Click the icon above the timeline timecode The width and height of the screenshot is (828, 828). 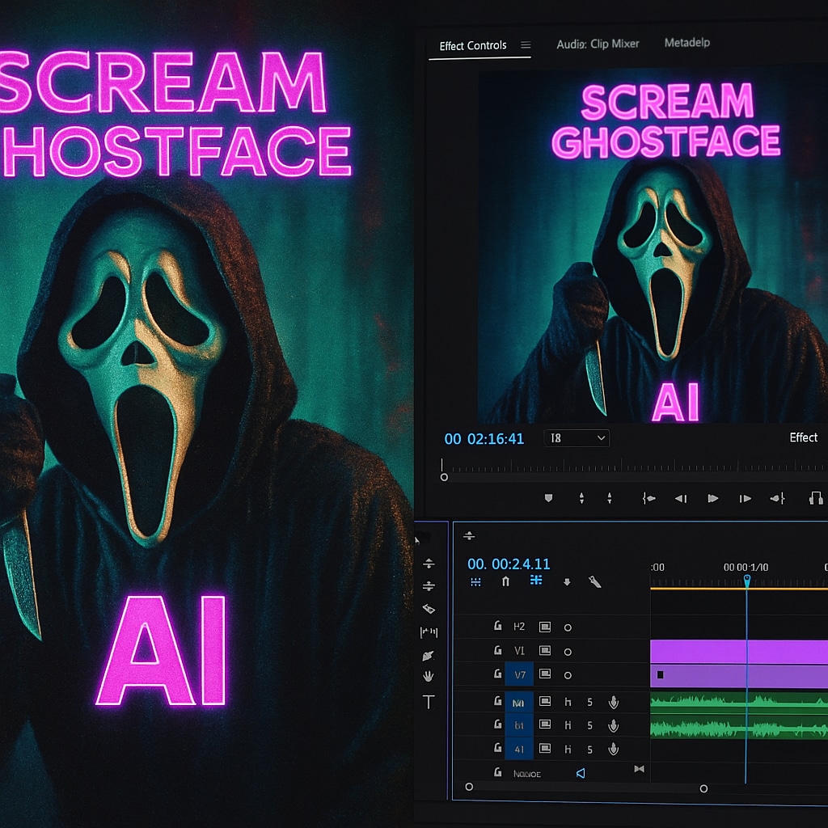(469, 537)
